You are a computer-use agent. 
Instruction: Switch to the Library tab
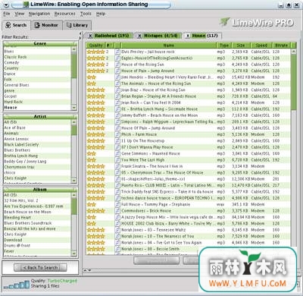point(77,25)
